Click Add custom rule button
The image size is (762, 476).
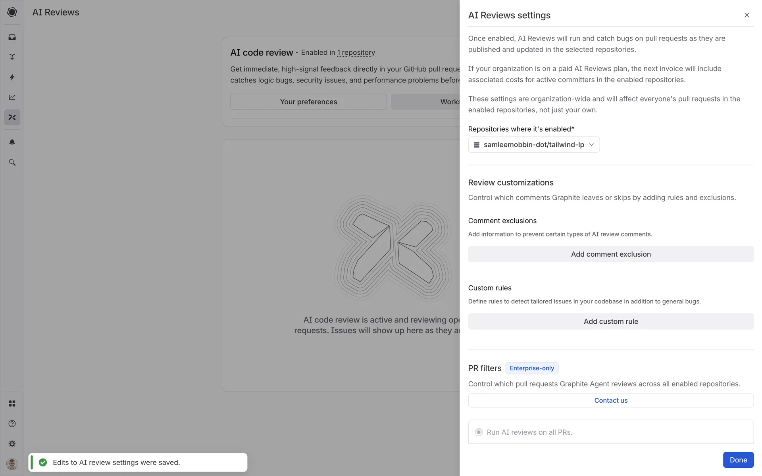point(610,322)
